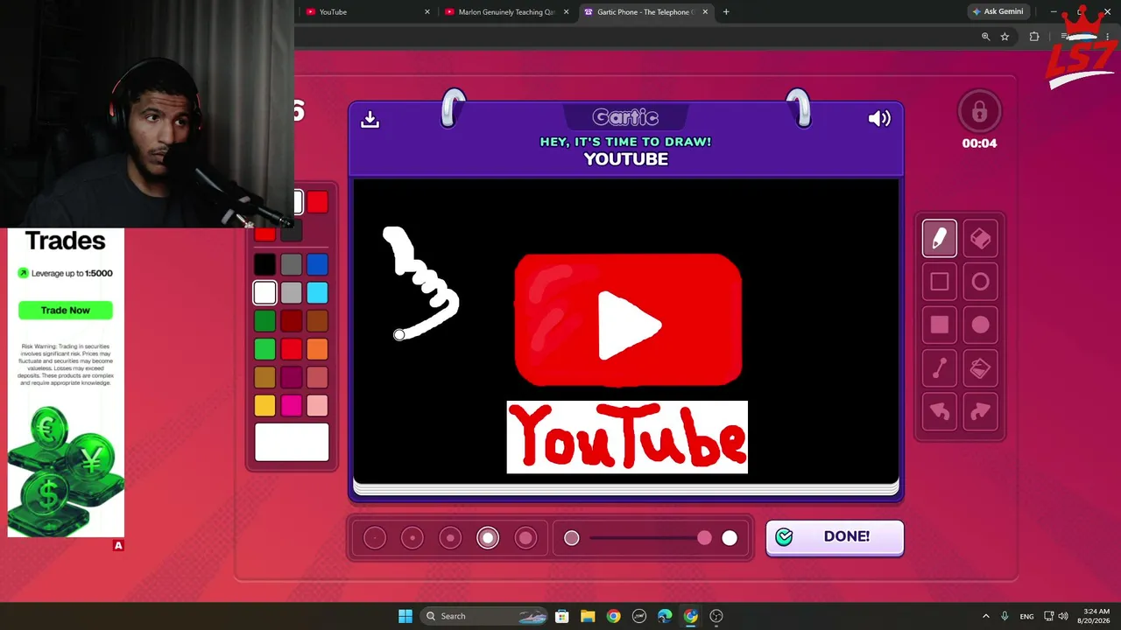This screenshot has height=630, width=1121.
Task: Show hidden system tray icons
Action: pos(985,616)
